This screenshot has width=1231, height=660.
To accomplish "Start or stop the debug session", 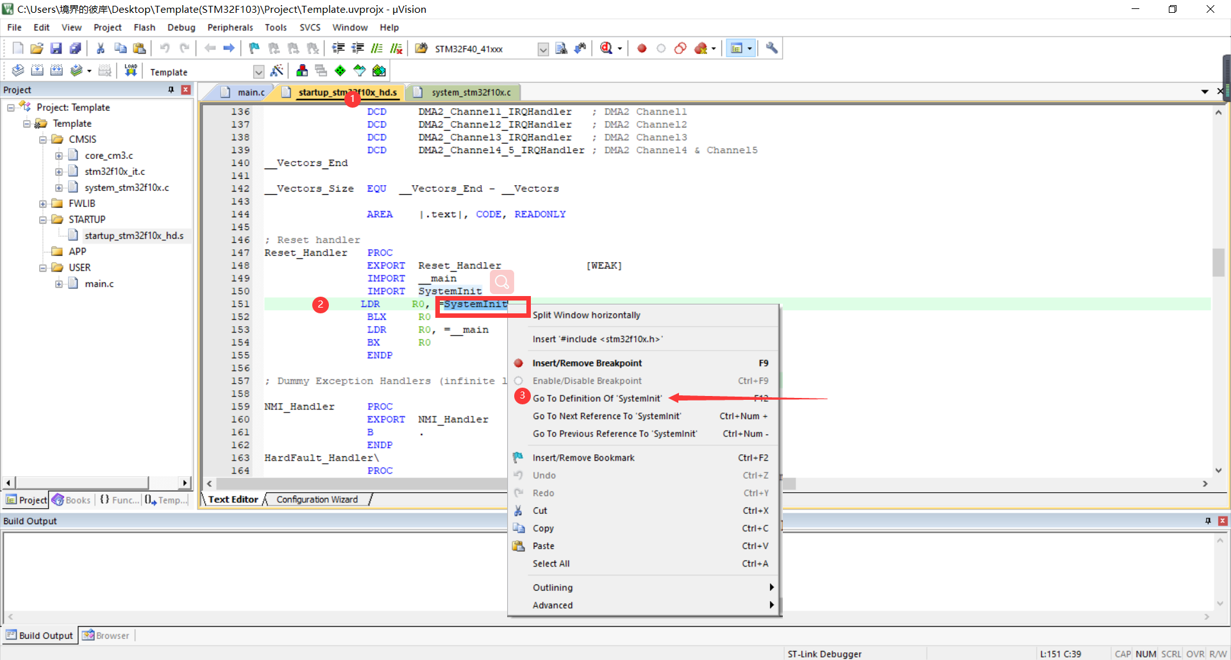I will [606, 48].
